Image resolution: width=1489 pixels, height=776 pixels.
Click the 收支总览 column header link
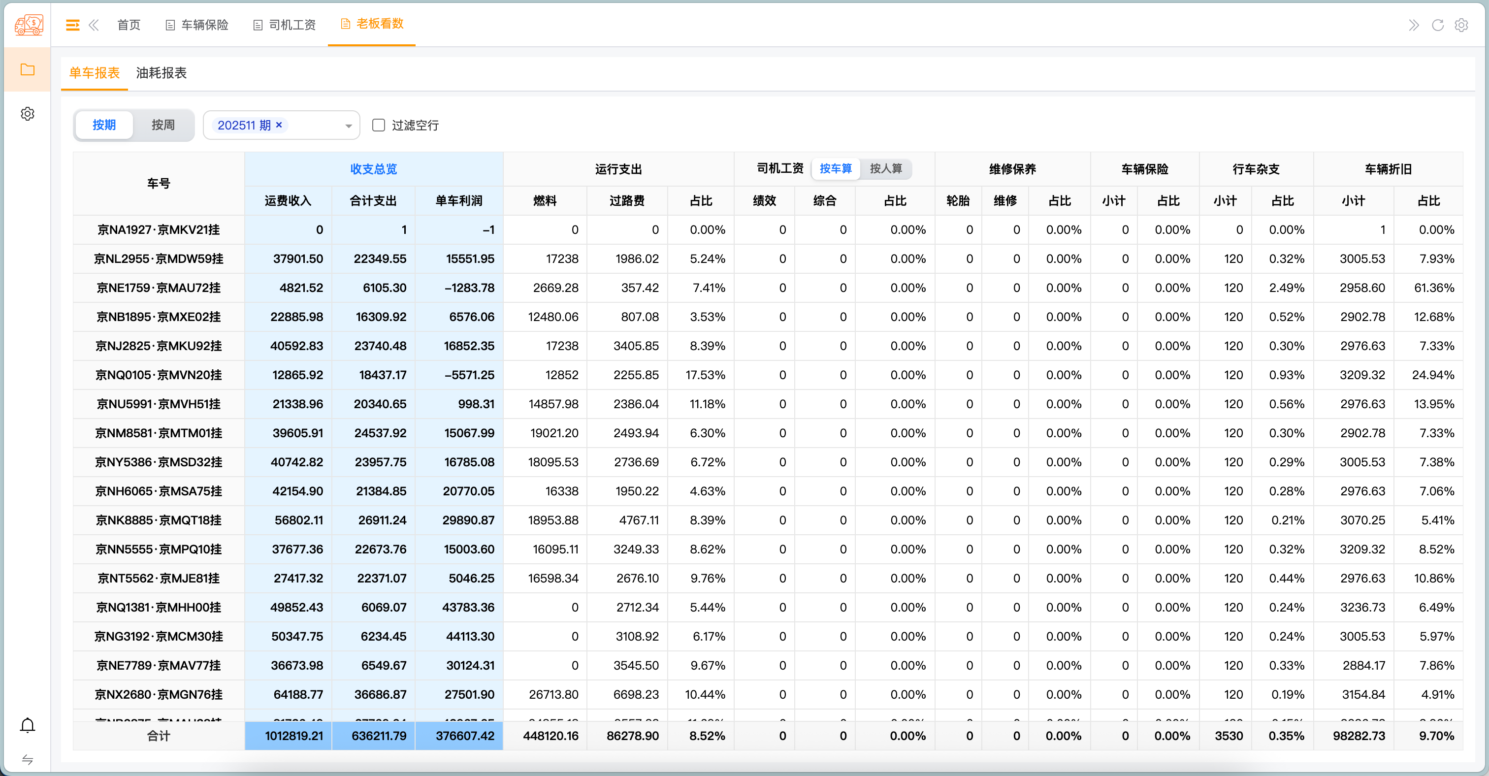tap(373, 169)
